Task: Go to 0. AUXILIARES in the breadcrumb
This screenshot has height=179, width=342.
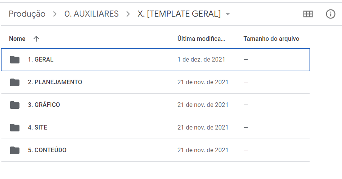Action: pos(91,14)
